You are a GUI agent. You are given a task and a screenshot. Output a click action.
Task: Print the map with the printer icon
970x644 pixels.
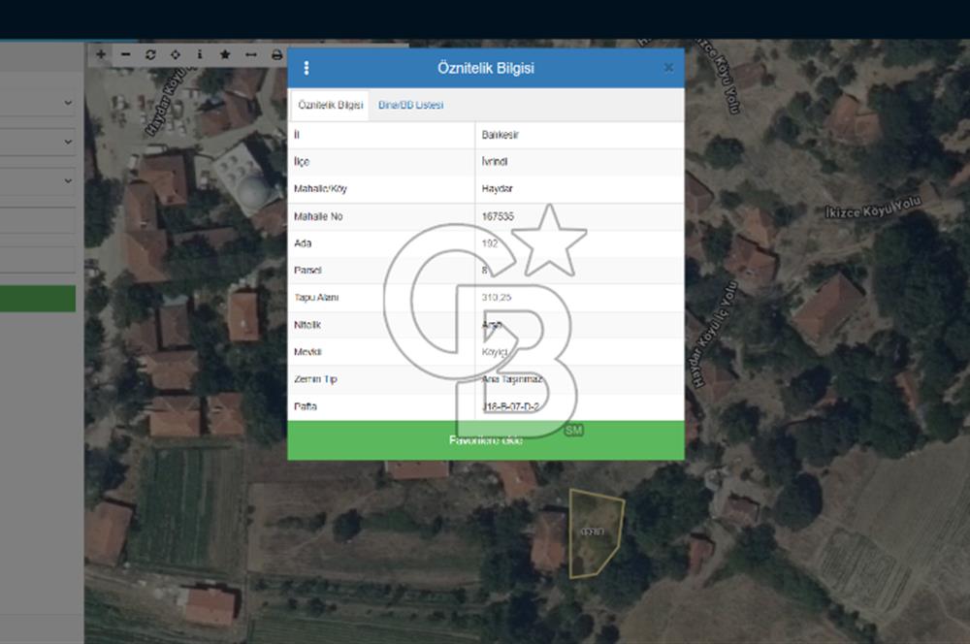(x=276, y=54)
